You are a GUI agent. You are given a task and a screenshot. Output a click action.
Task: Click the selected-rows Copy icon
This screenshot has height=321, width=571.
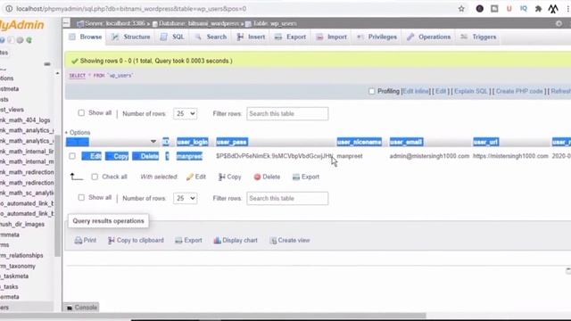pos(221,177)
